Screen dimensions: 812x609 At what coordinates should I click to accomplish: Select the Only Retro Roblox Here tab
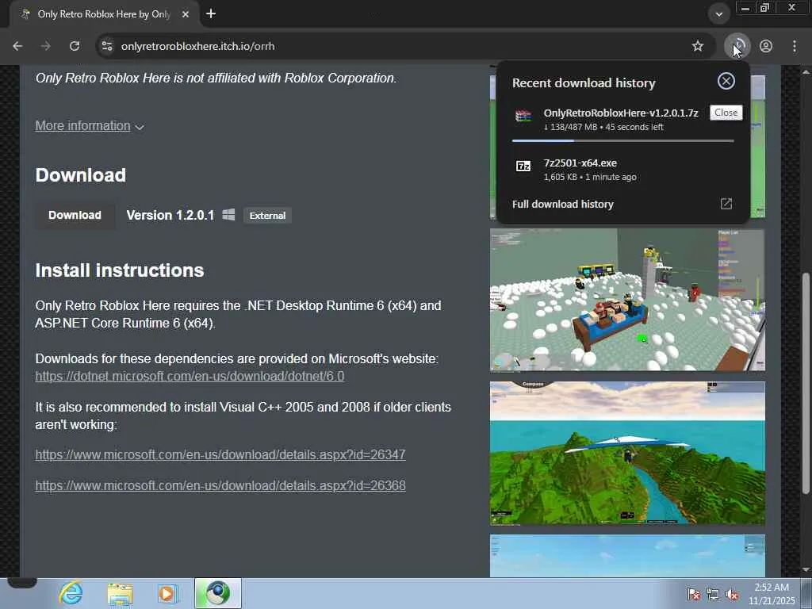(104, 14)
